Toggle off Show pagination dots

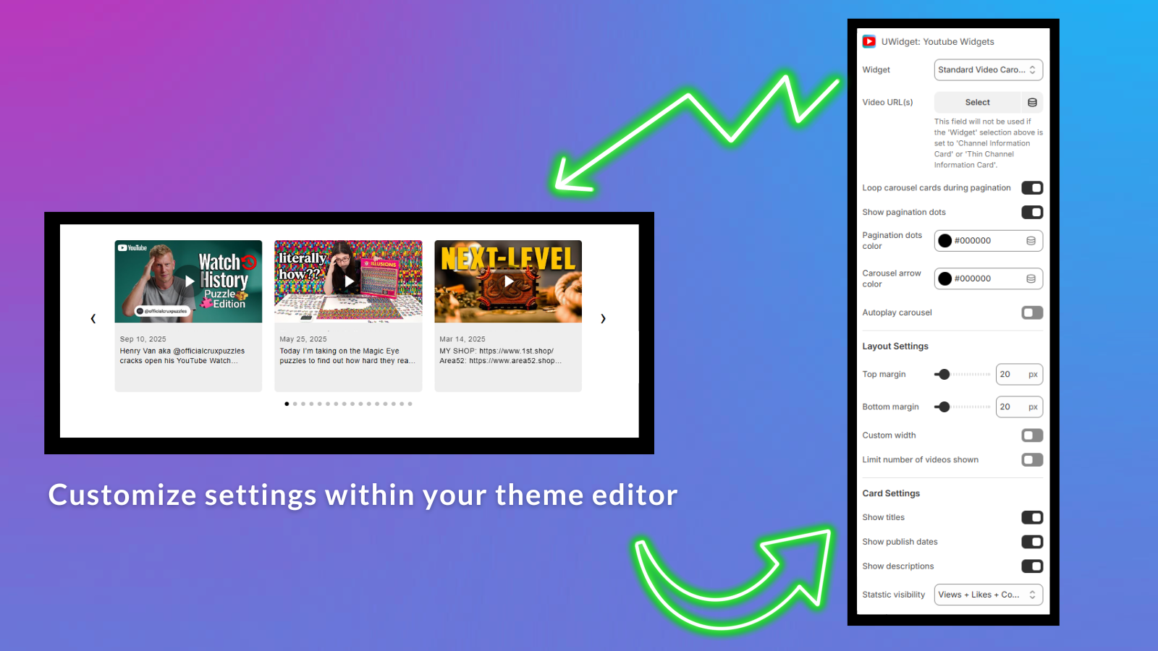tap(1032, 212)
